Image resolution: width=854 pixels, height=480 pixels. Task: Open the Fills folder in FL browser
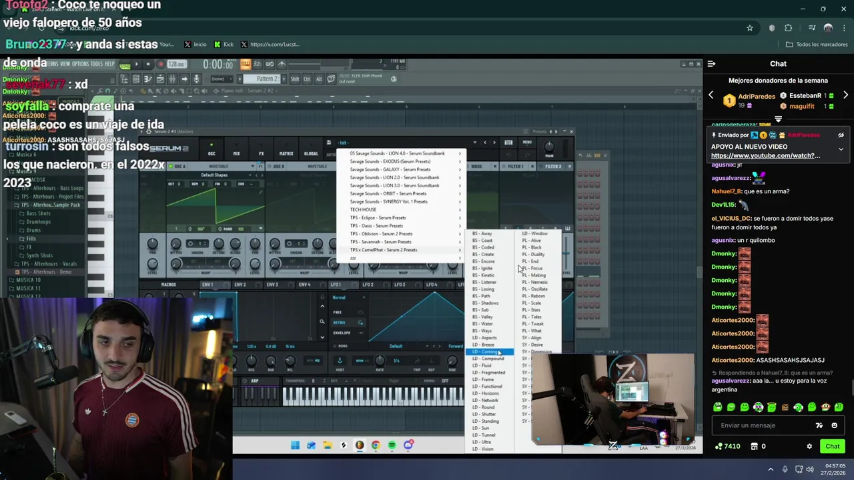point(31,239)
